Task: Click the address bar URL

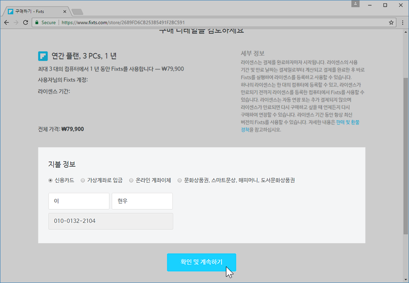Action: pos(123,23)
